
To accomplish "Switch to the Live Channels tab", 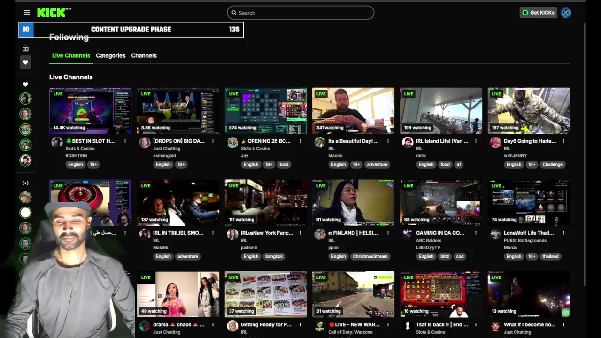I will pyautogui.click(x=71, y=55).
